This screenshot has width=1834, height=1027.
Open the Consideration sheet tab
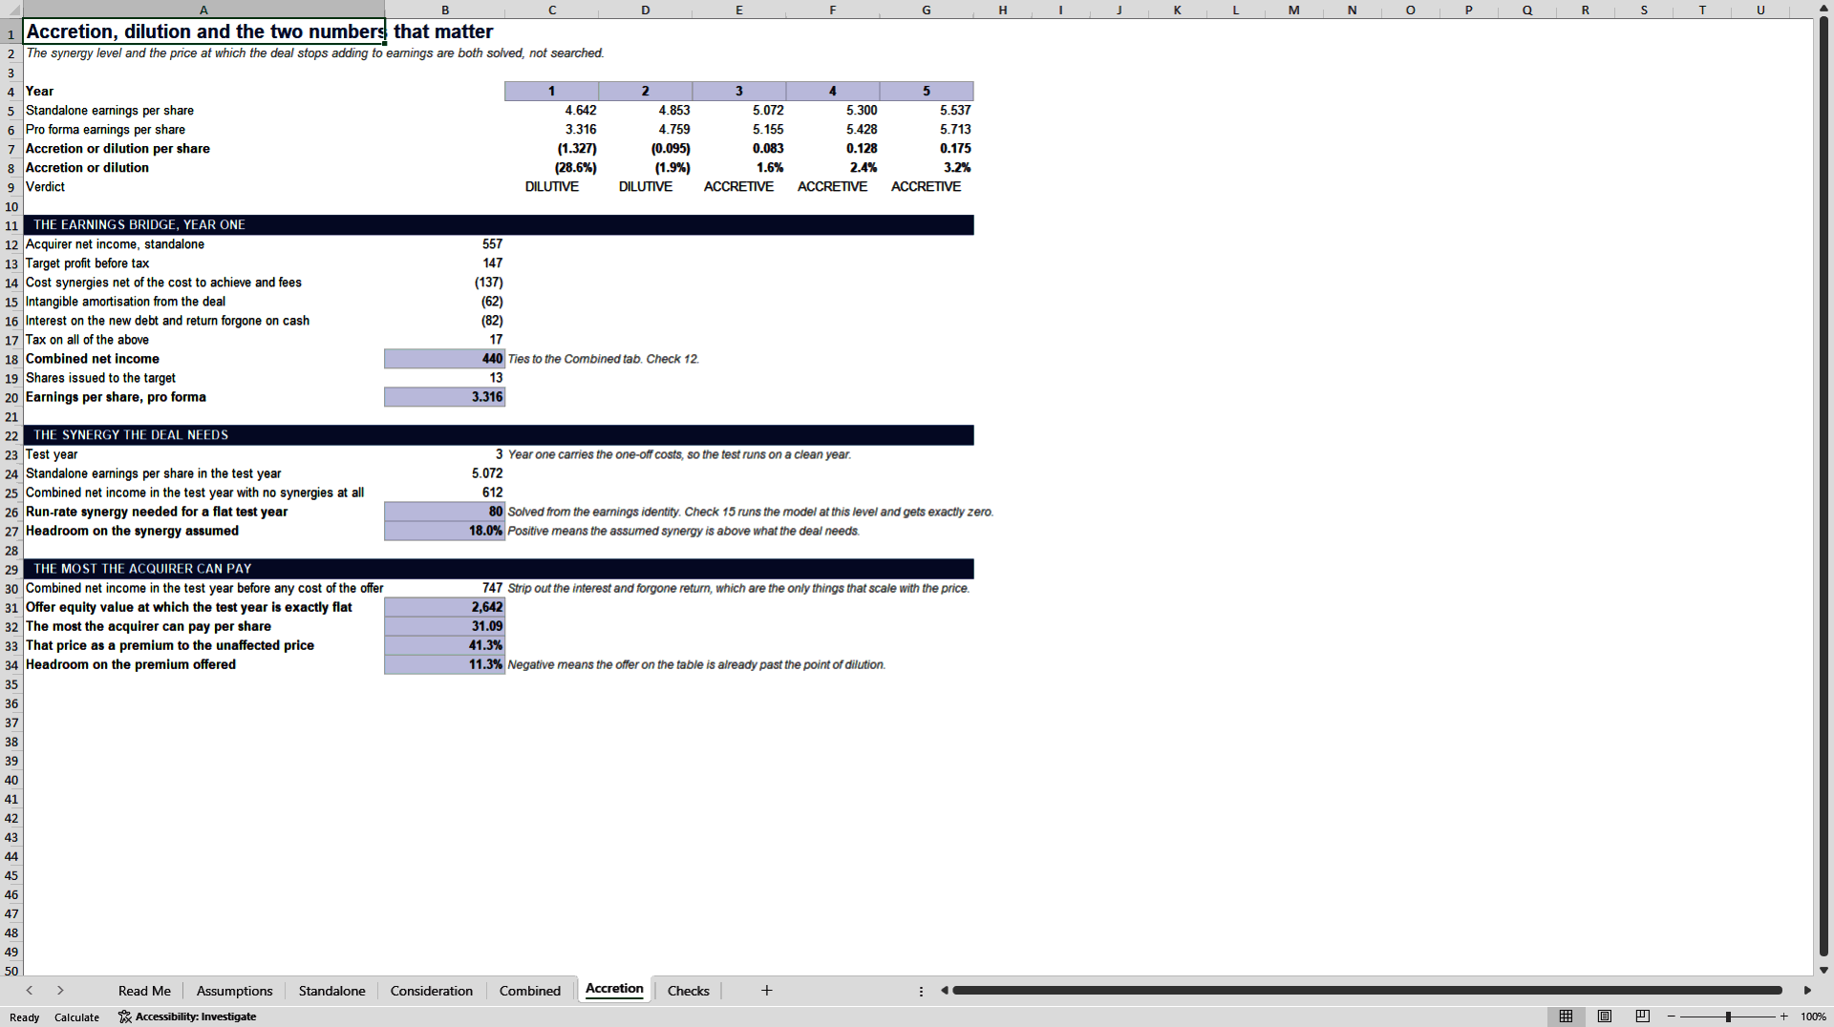pos(431,991)
